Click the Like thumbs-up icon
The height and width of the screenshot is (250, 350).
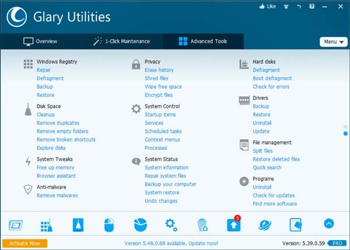coord(262,6)
